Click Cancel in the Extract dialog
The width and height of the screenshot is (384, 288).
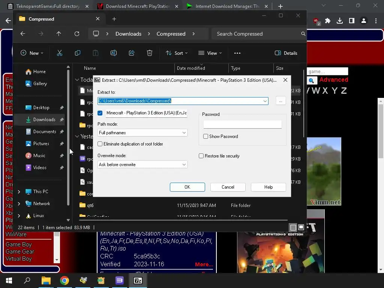click(228, 187)
